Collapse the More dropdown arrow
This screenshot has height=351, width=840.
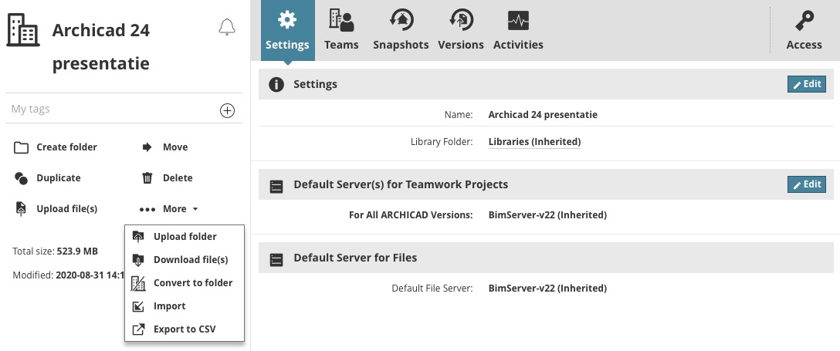[195, 209]
